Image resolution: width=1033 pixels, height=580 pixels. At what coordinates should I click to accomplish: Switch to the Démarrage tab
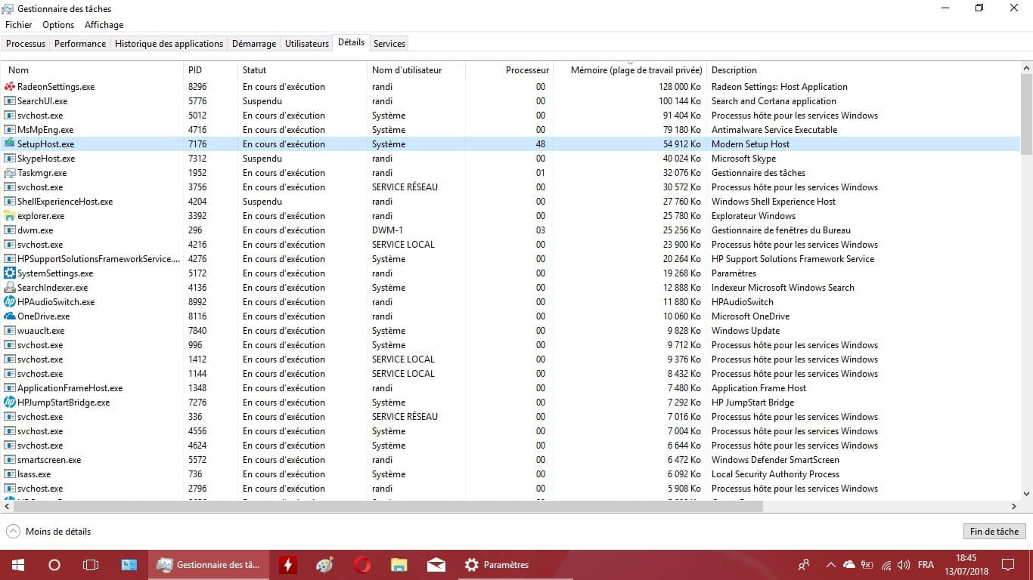pos(254,44)
